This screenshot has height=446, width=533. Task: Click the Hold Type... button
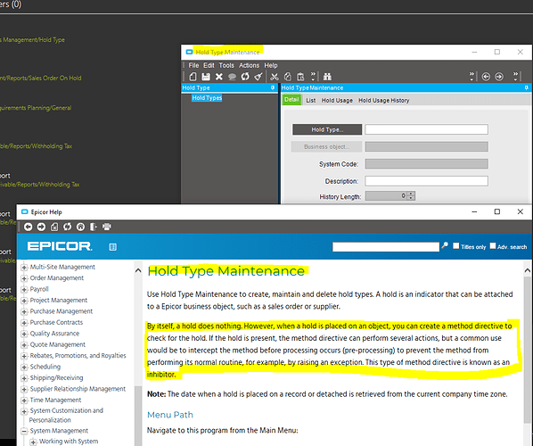click(327, 129)
